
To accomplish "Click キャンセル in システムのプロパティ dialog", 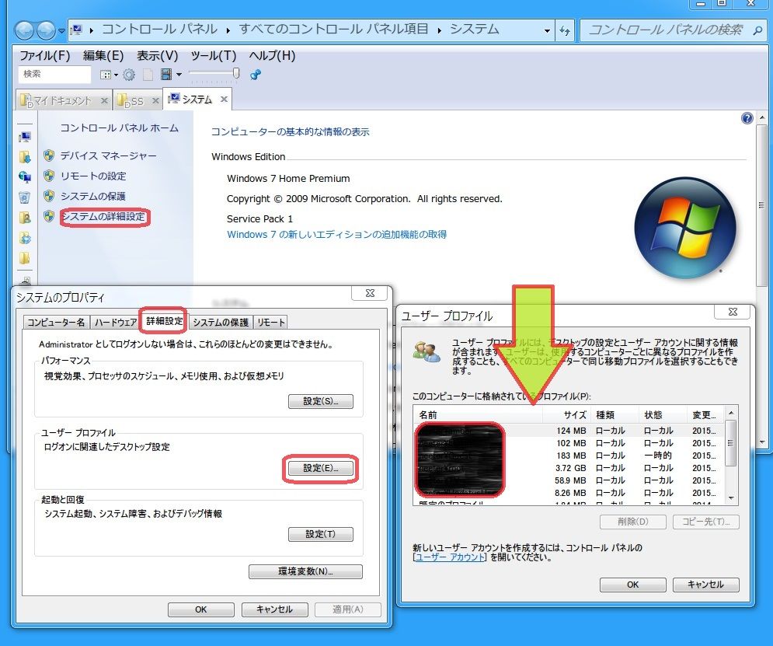I will (x=274, y=609).
